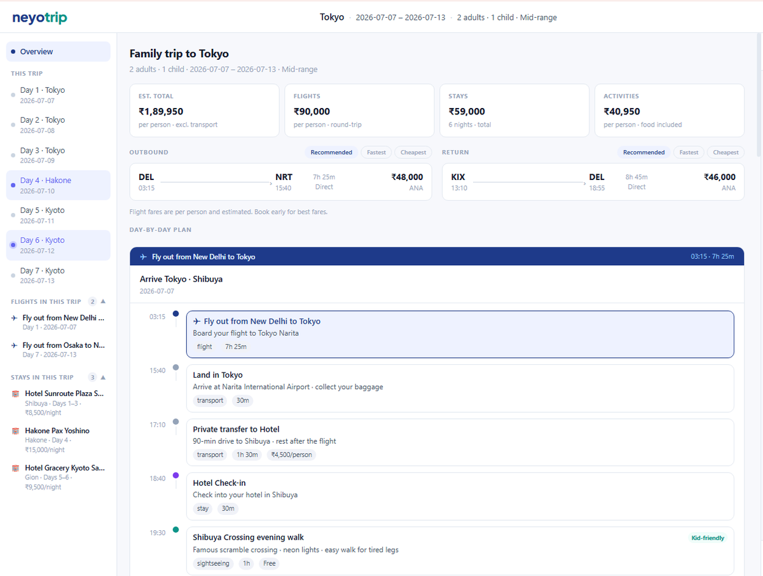Select Recommended option for return flight
Screen dimensions: 763x576
(644, 153)
